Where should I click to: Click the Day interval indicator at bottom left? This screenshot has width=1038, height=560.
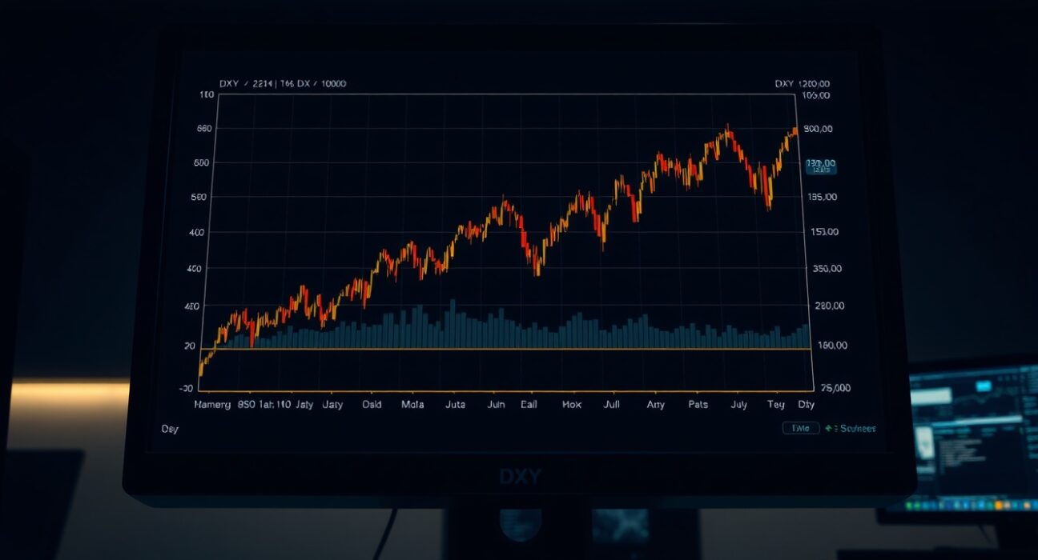169,430
